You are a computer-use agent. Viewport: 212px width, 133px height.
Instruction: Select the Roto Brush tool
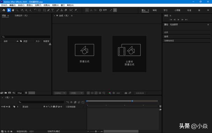pyautogui.click(x=71, y=10)
